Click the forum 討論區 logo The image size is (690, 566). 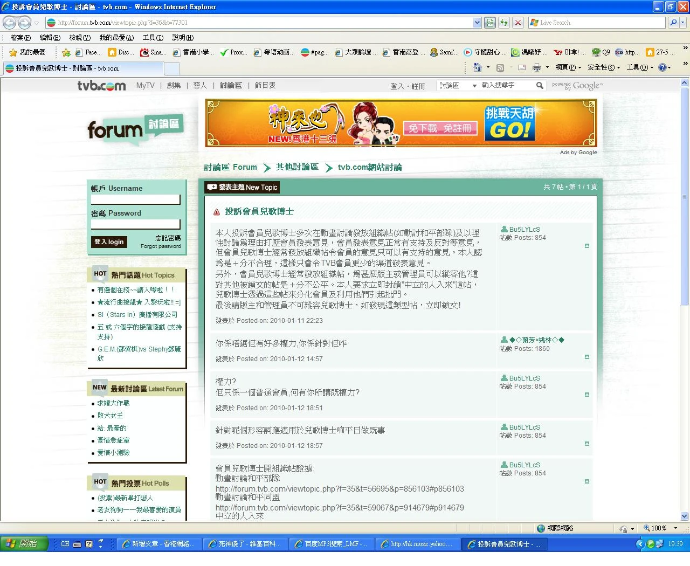[x=135, y=129]
